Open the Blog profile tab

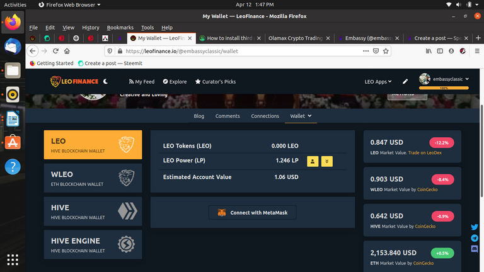pos(199,116)
